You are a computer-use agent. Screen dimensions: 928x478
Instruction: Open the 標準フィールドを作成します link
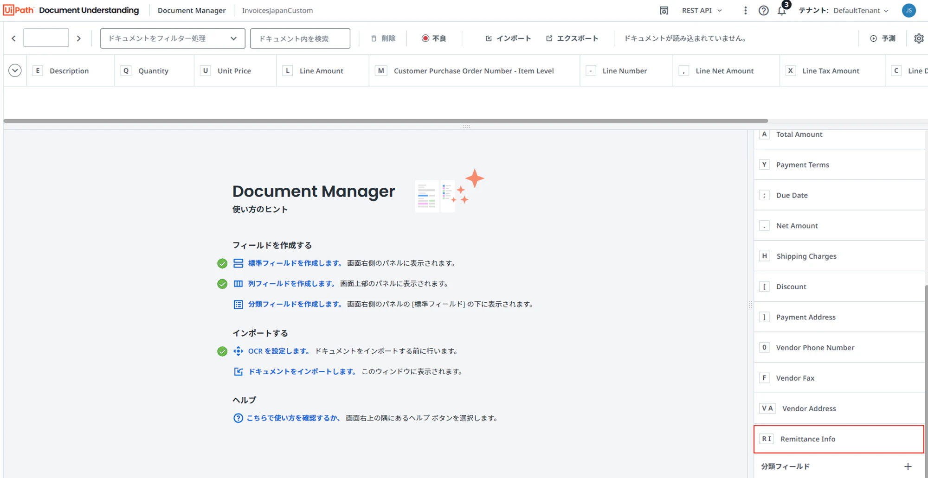(295, 263)
